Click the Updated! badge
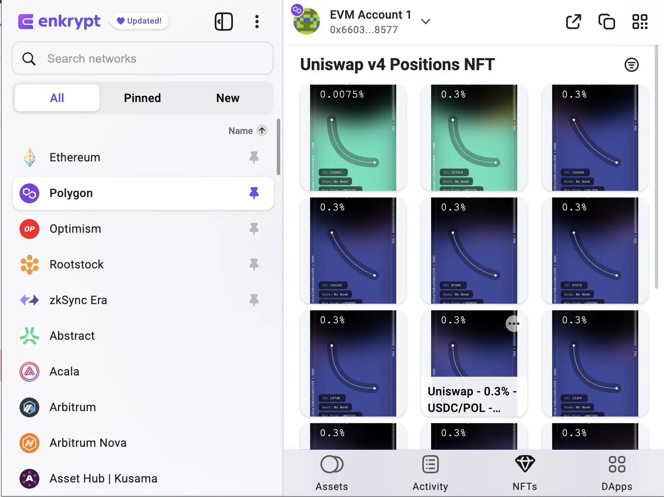This screenshot has width=664, height=497. (139, 21)
